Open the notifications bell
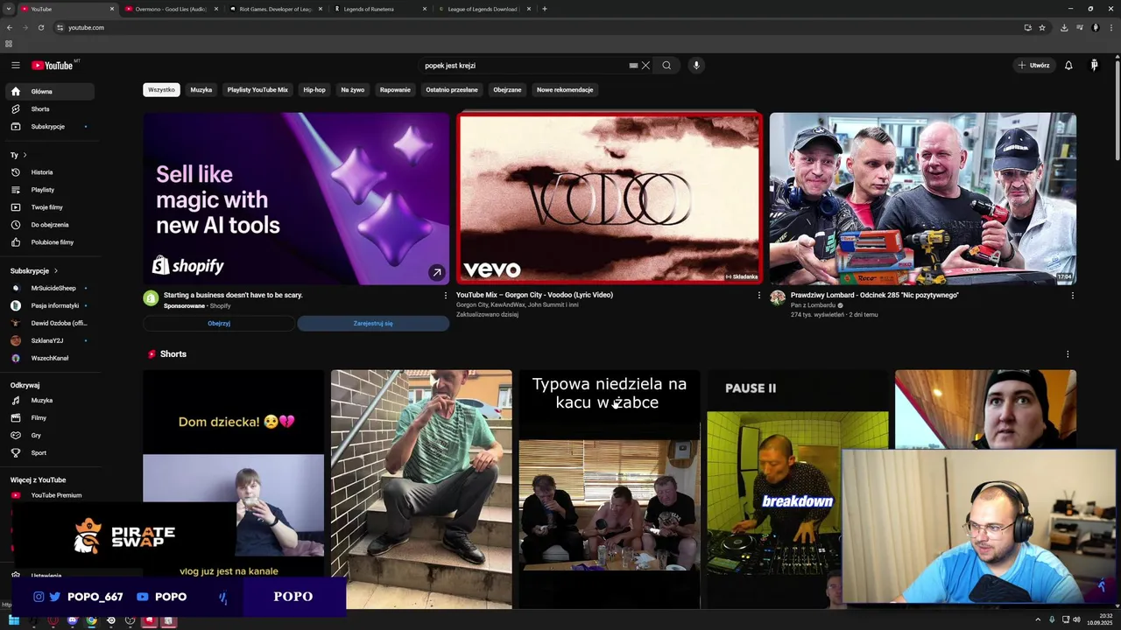The image size is (1121, 630). click(x=1068, y=66)
